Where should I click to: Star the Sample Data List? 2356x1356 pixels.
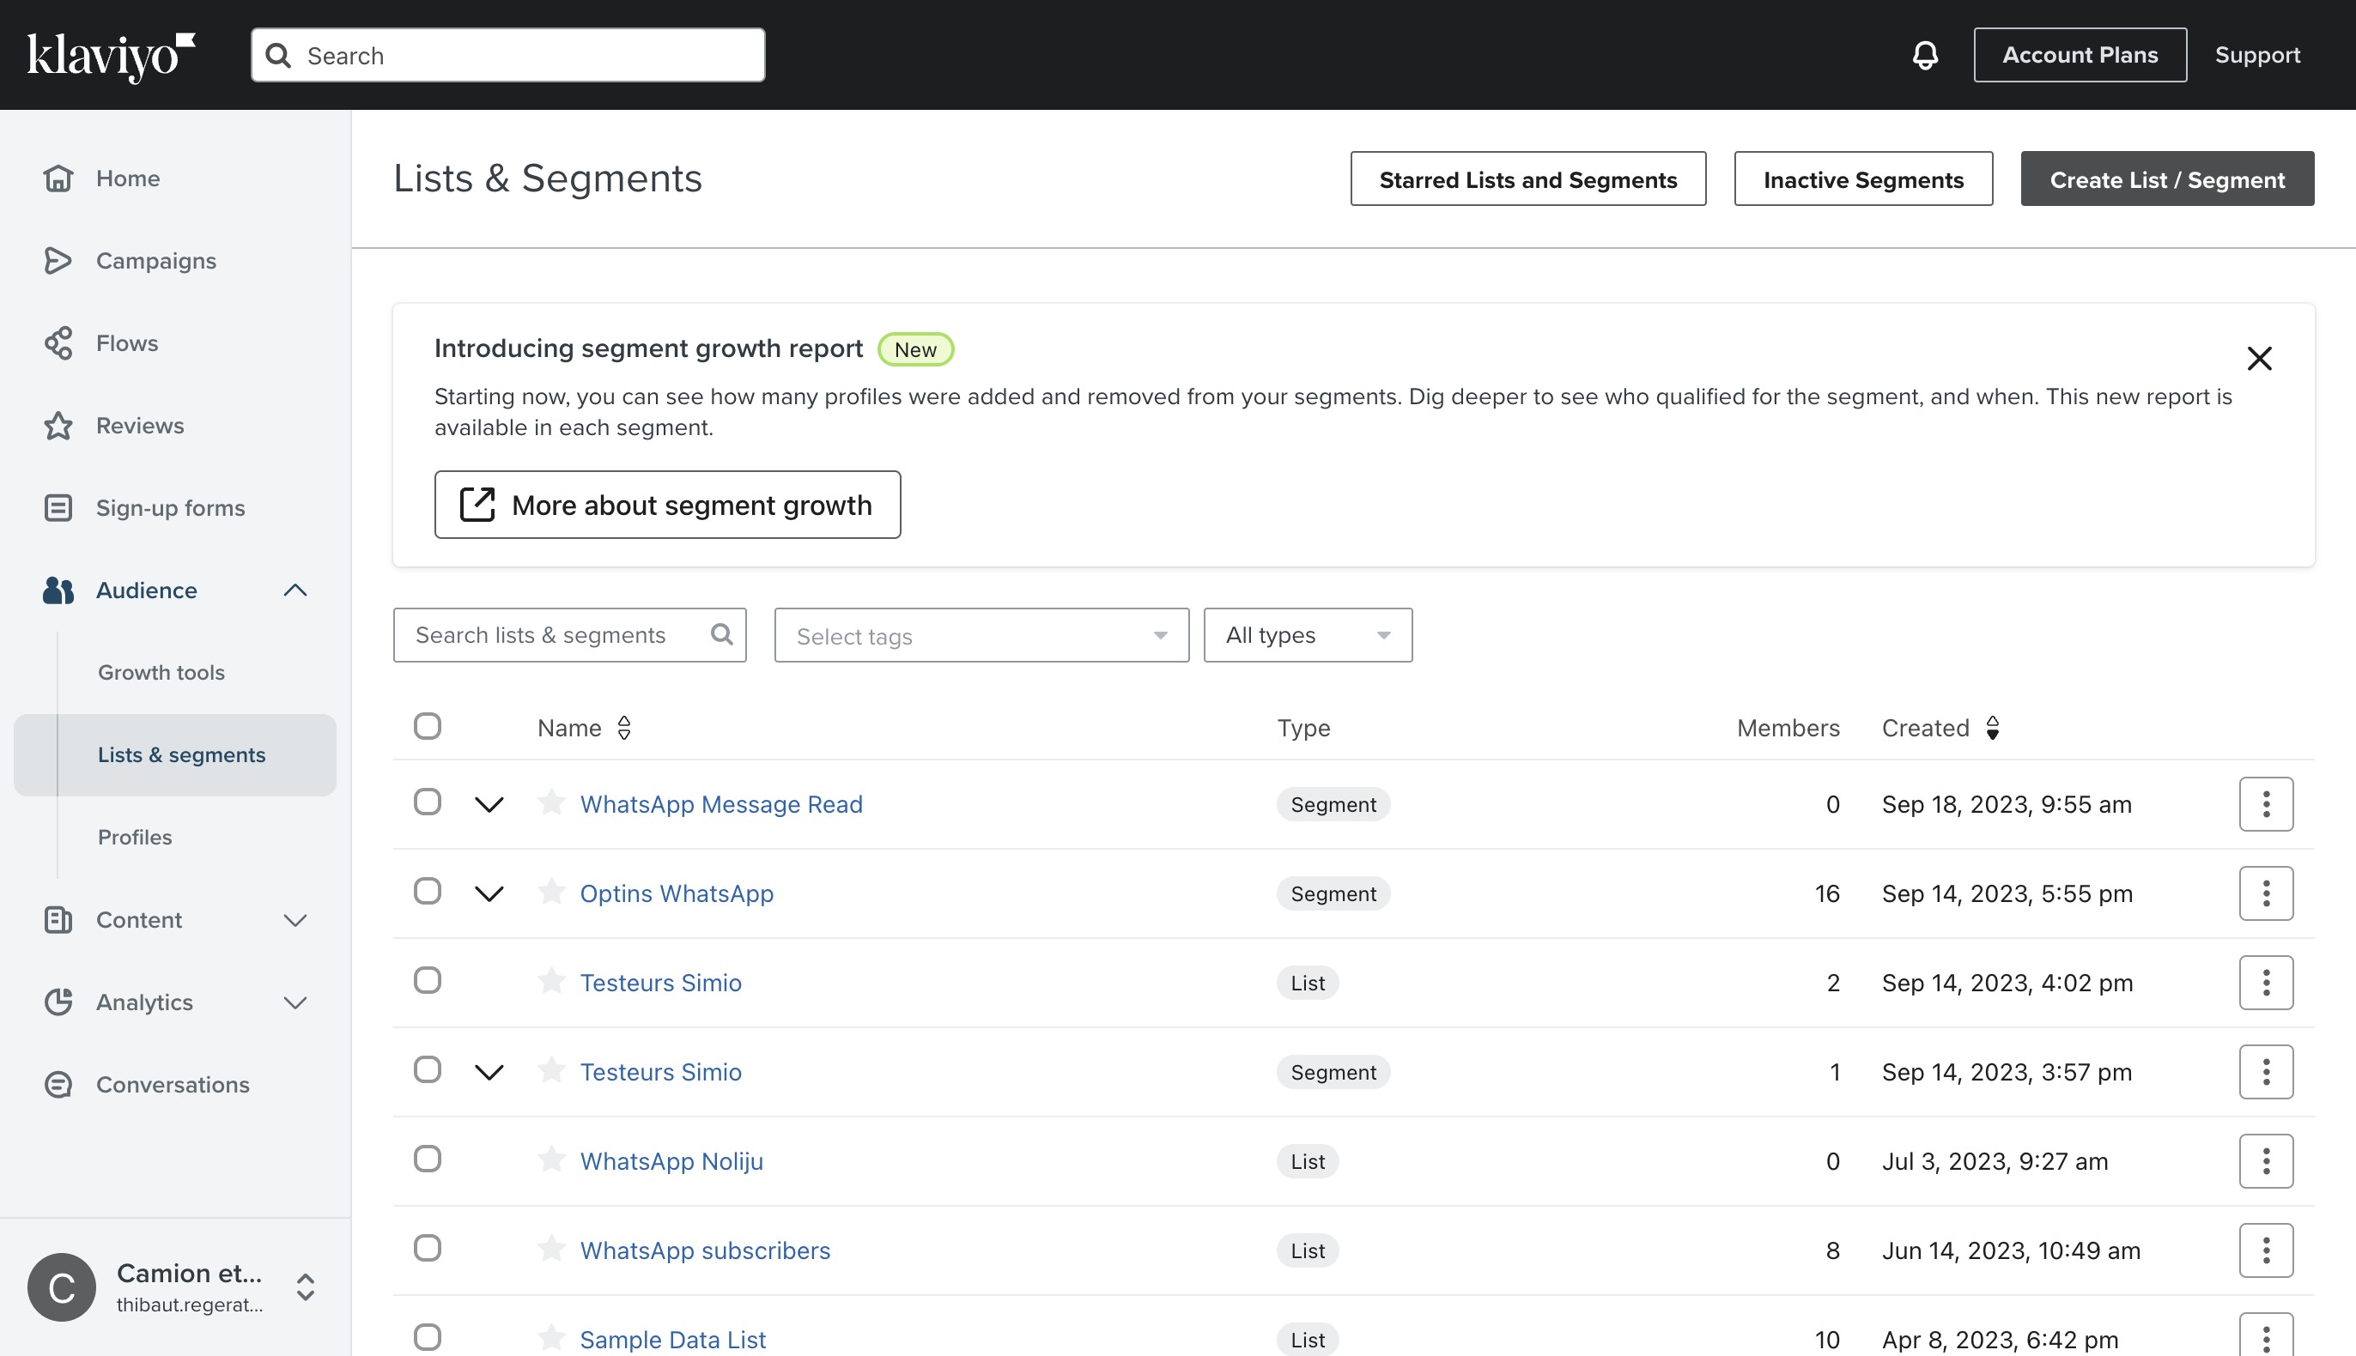click(x=551, y=1337)
